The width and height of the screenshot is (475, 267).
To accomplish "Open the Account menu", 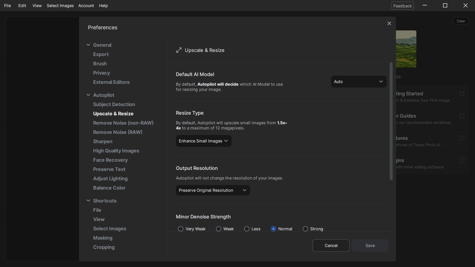I will pos(86,6).
